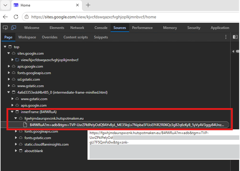Expand the ssl.gstatic.com node
The image size is (240, 171).
[9, 79]
